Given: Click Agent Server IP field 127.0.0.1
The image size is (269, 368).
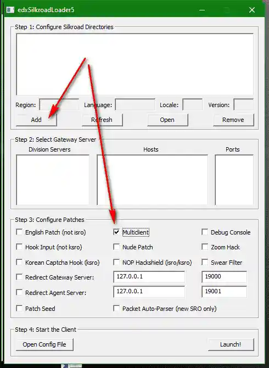Looking at the screenshot, I should 149,292.
